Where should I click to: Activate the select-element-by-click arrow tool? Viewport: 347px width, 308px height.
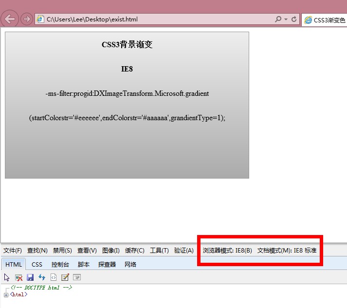pos(7,277)
